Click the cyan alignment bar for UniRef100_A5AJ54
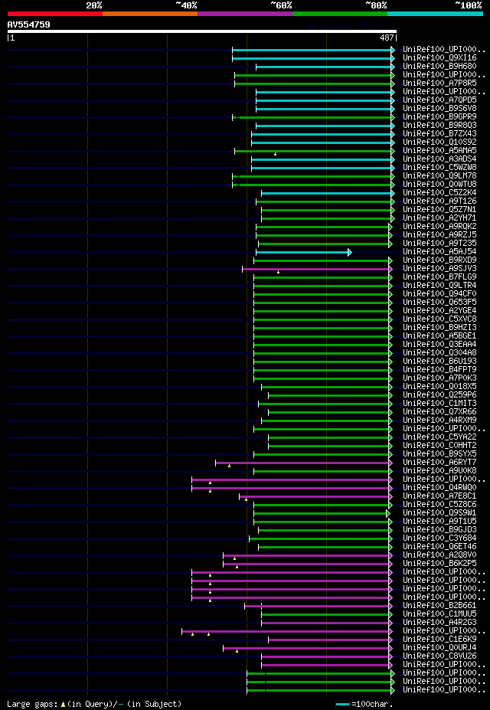The height and width of the screenshot is (710, 490). (304, 252)
